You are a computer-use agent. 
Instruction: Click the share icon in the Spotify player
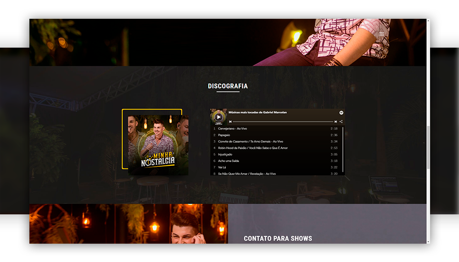341,122
